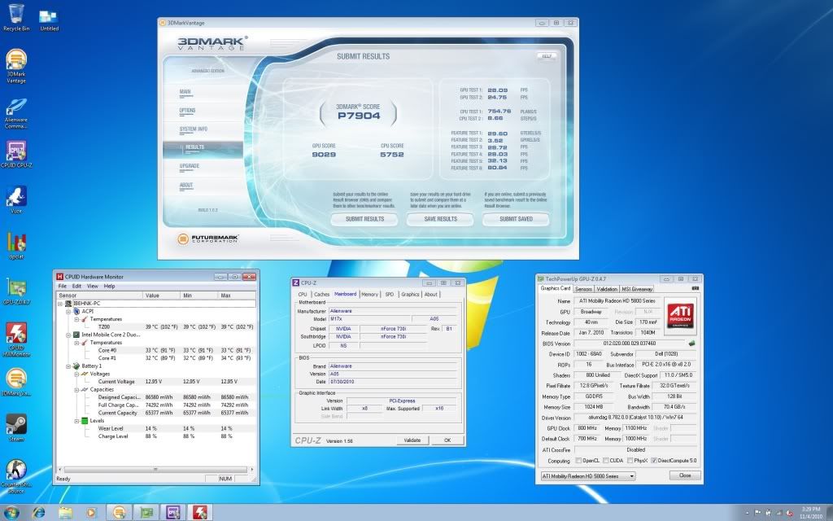
Task: Open the System Info section in 3DMark
Action: pyautogui.click(x=194, y=129)
